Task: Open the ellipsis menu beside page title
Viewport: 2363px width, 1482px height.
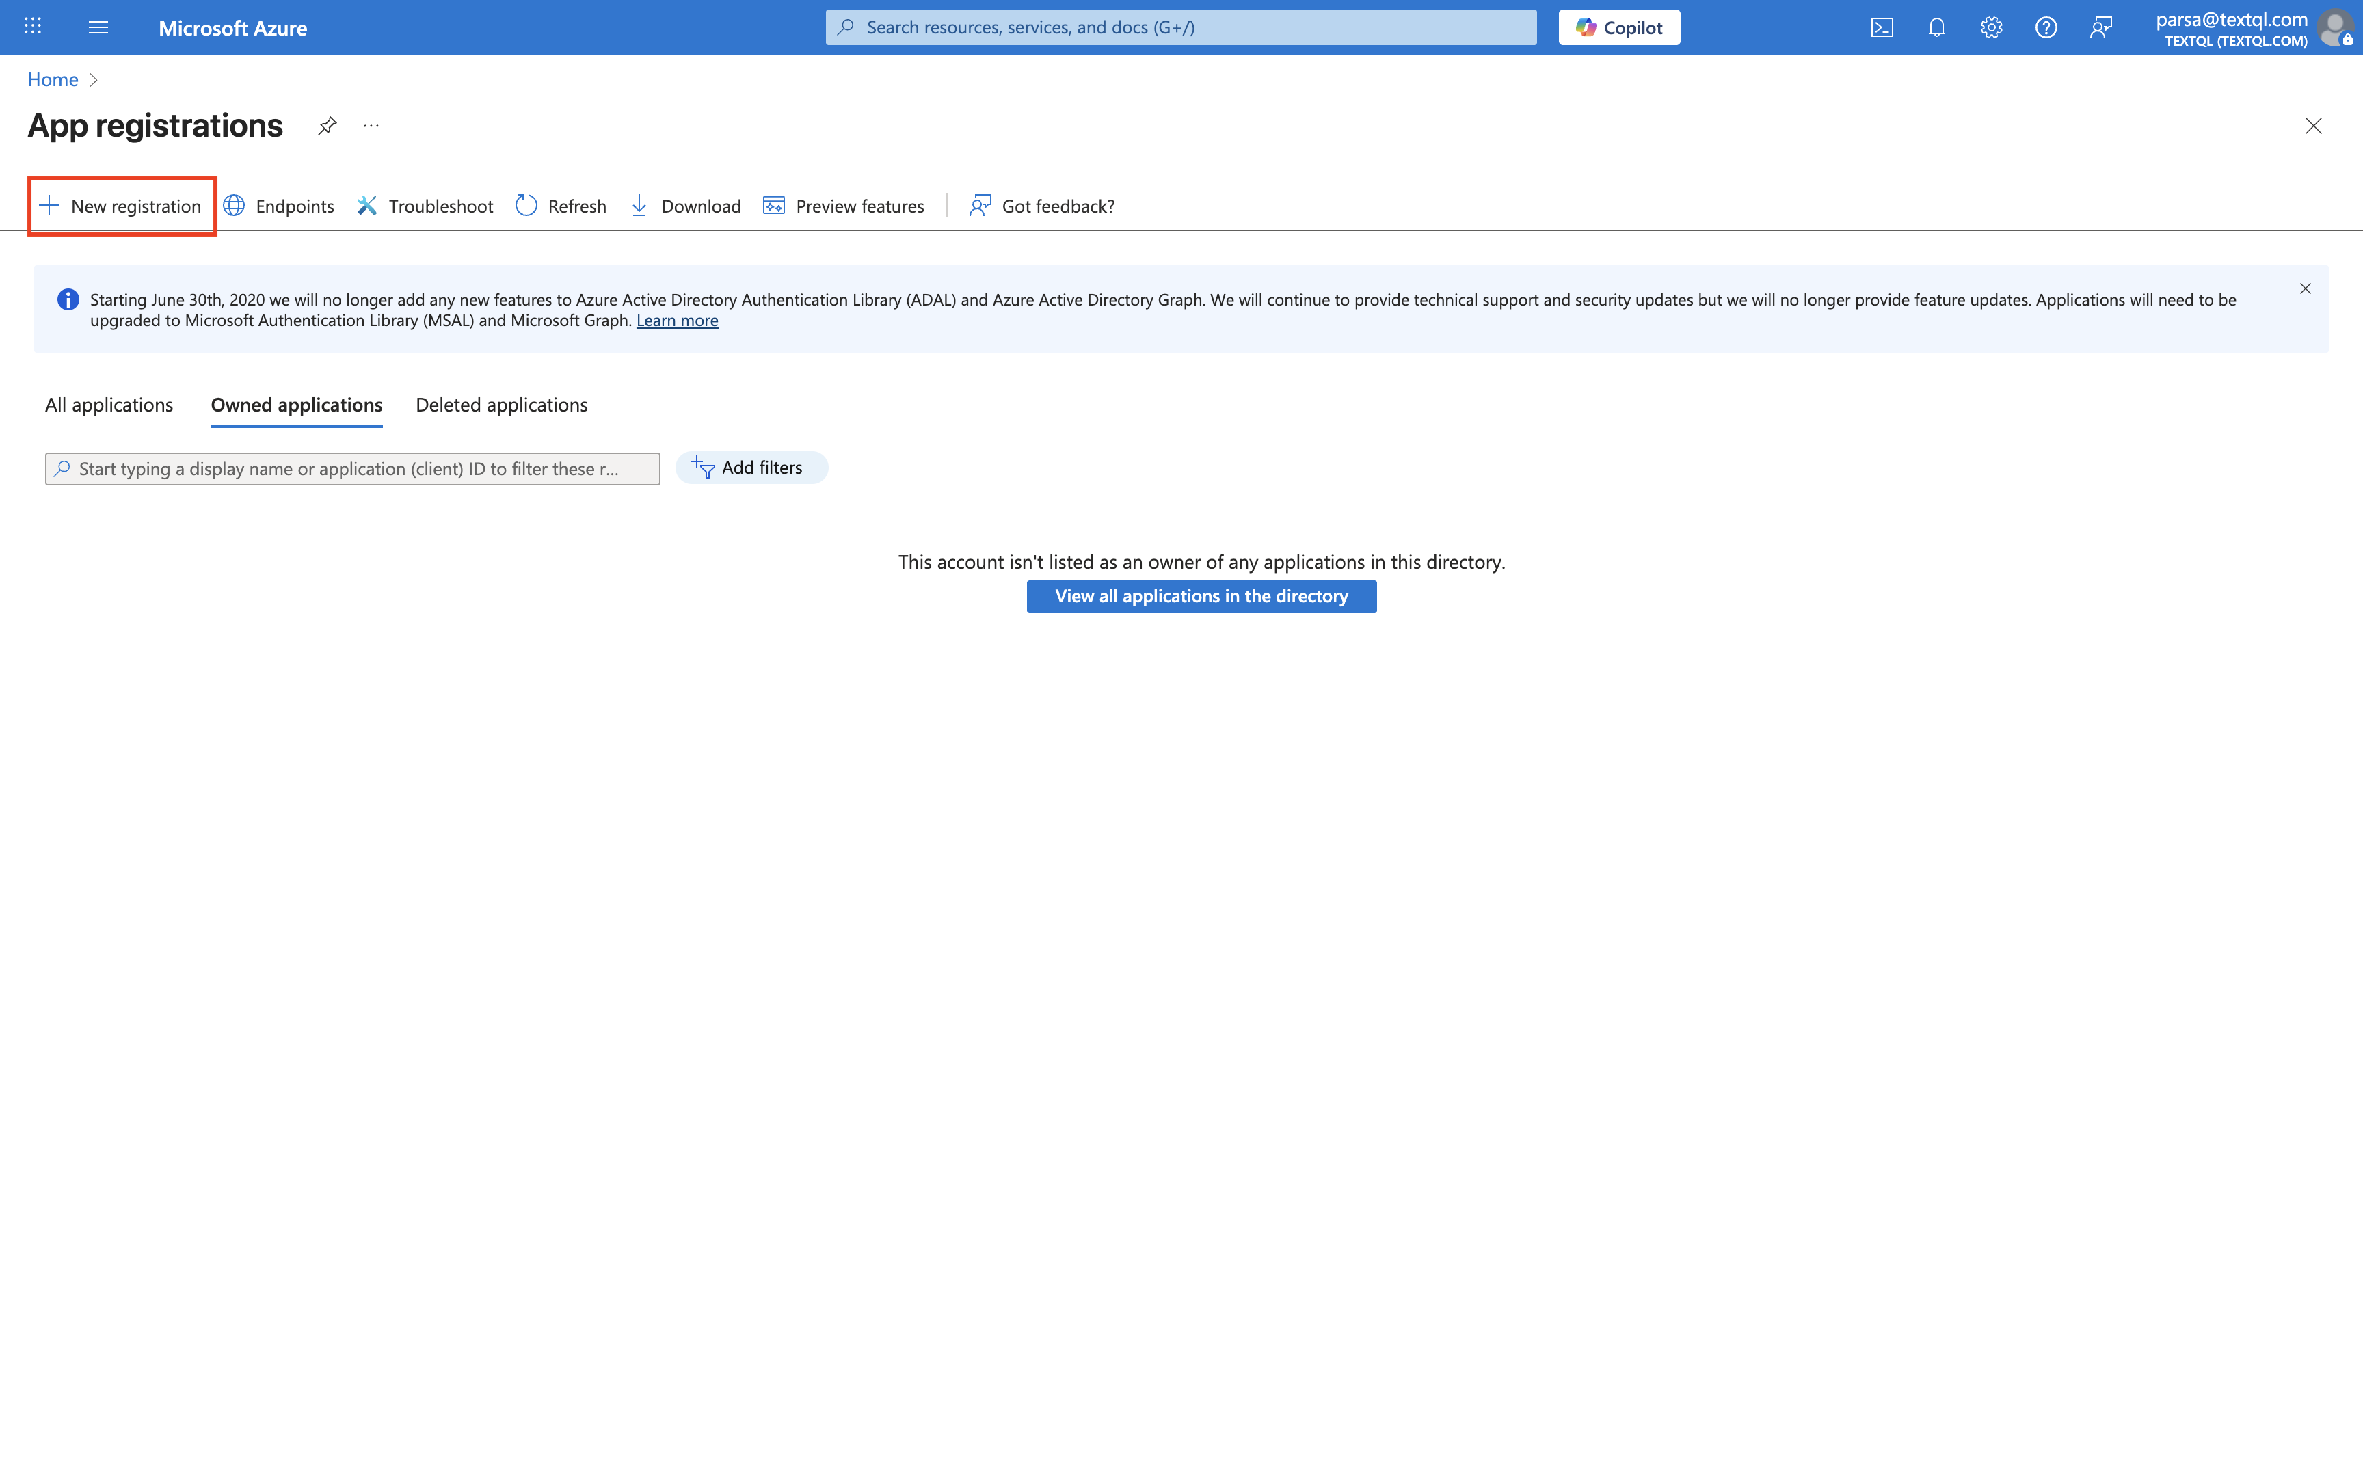Action: 371,126
